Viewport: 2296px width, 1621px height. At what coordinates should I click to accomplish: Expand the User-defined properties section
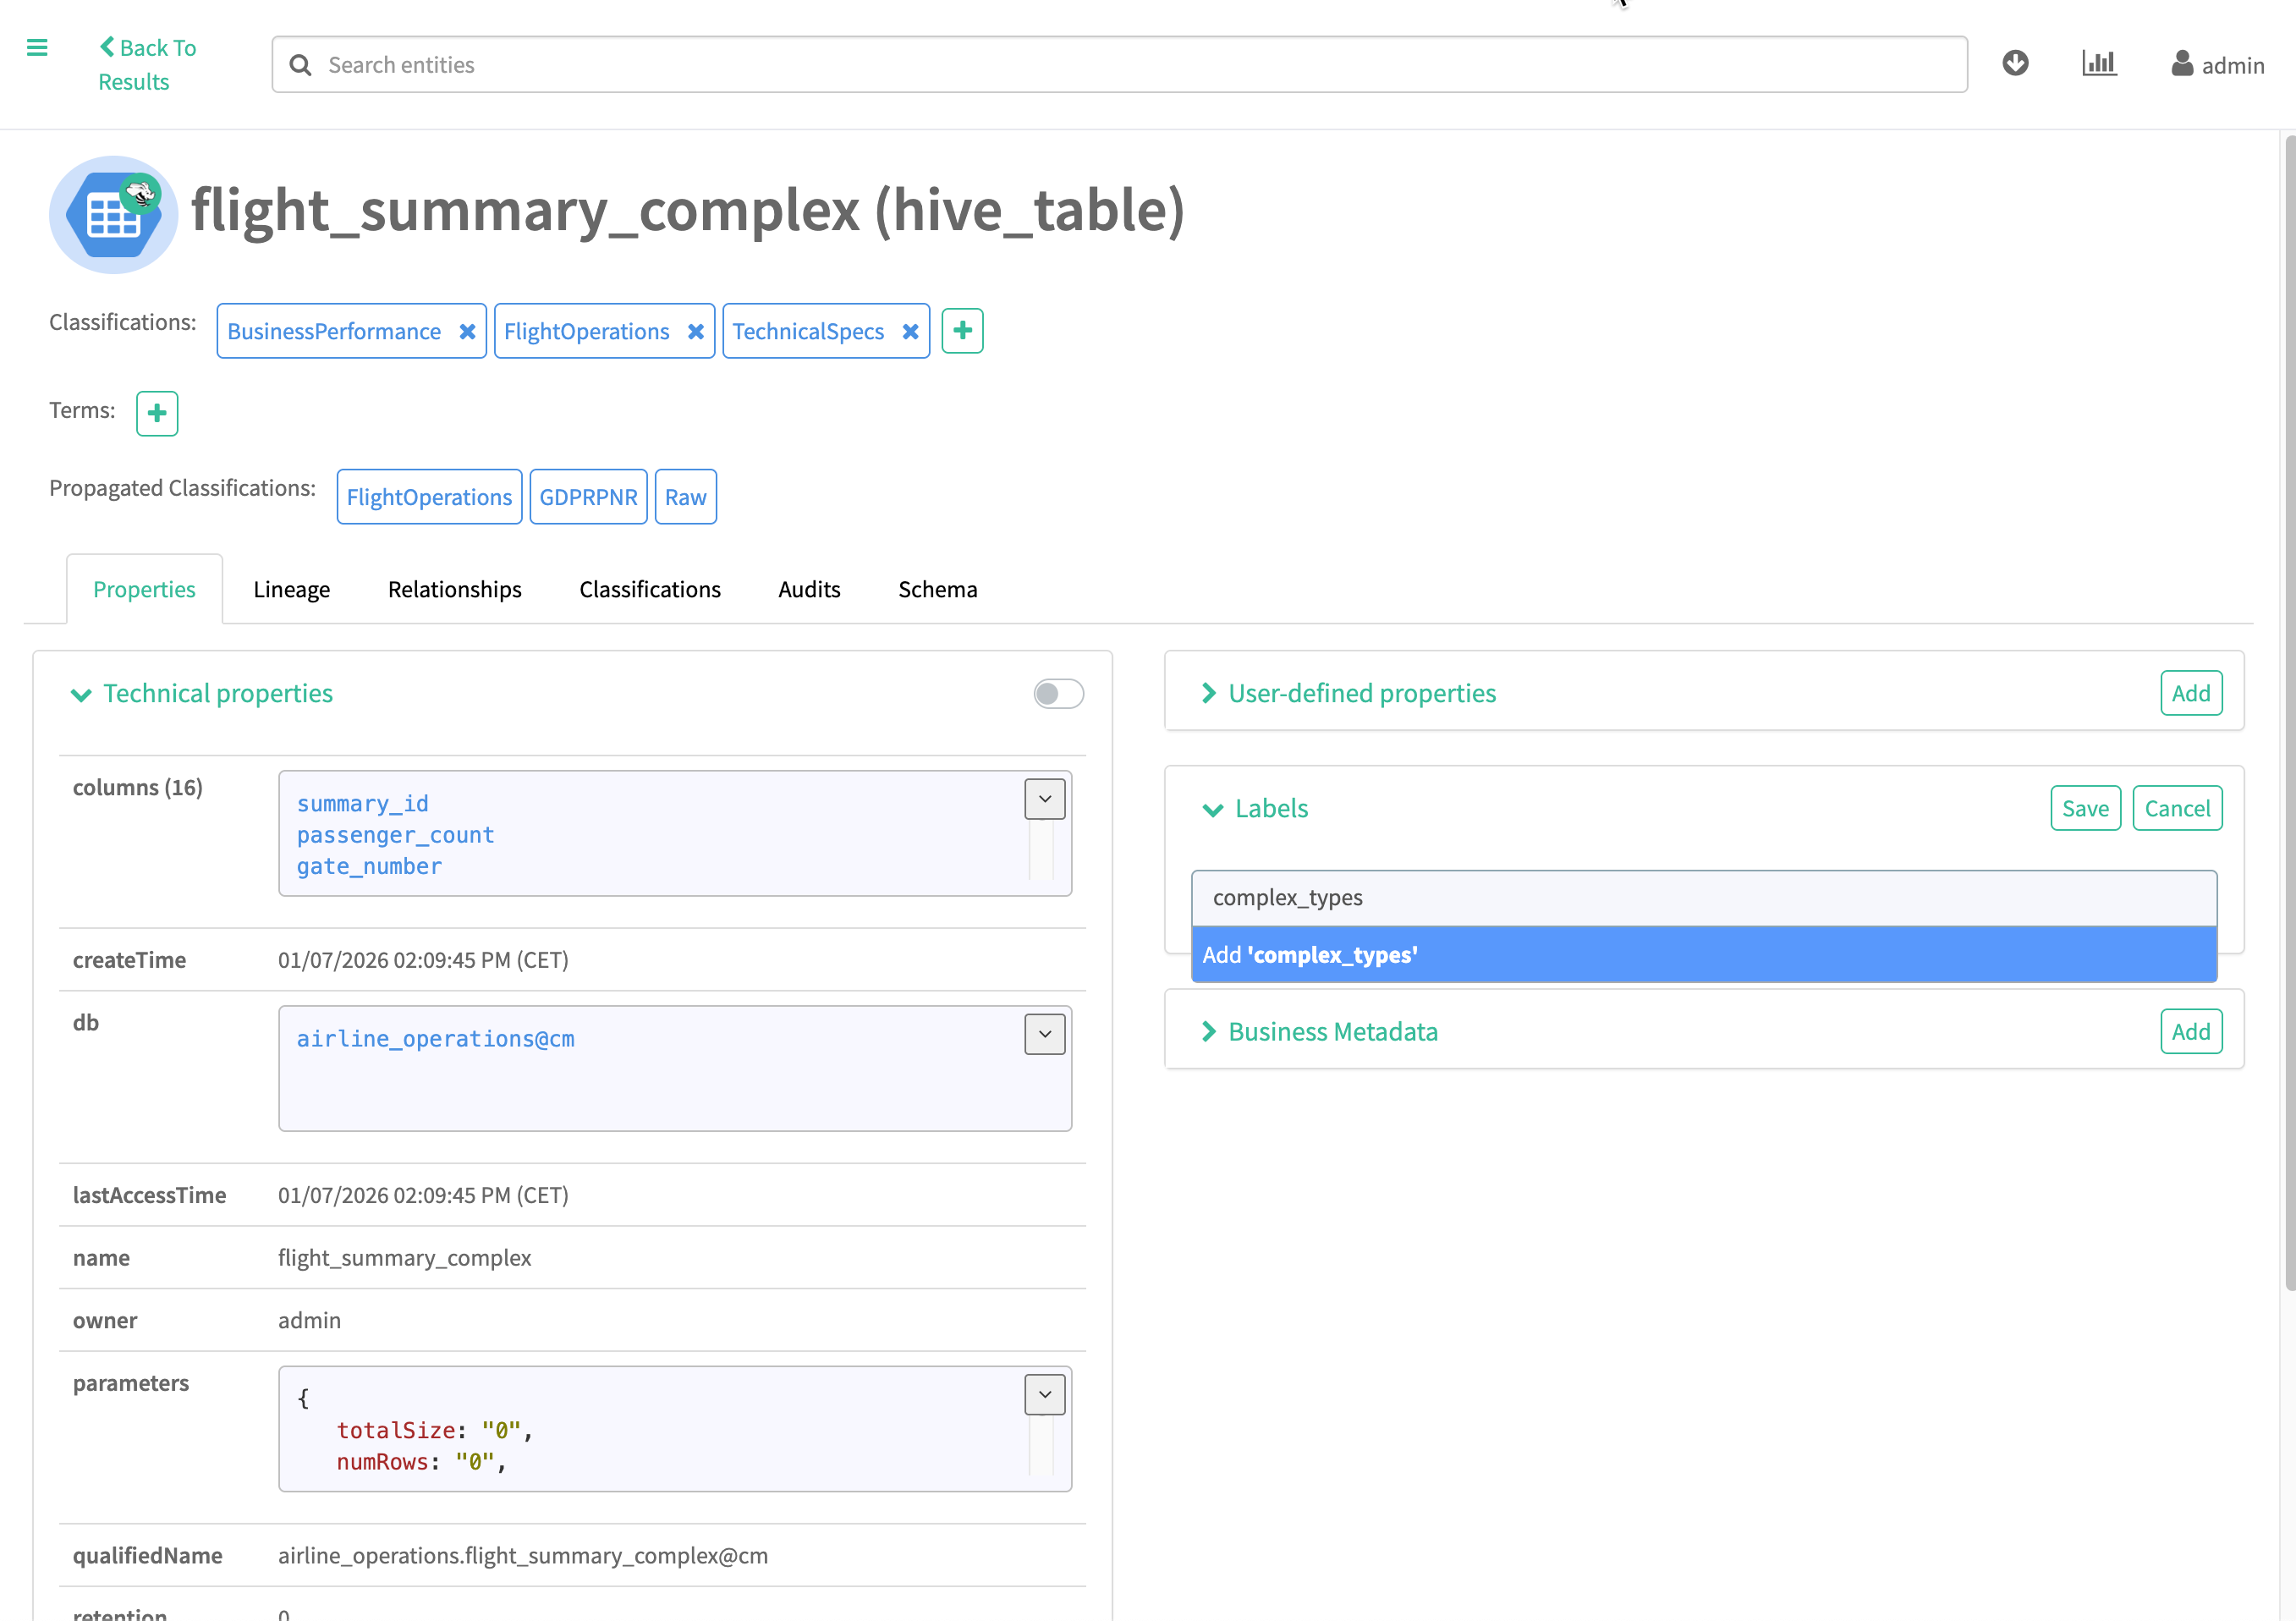click(1361, 693)
